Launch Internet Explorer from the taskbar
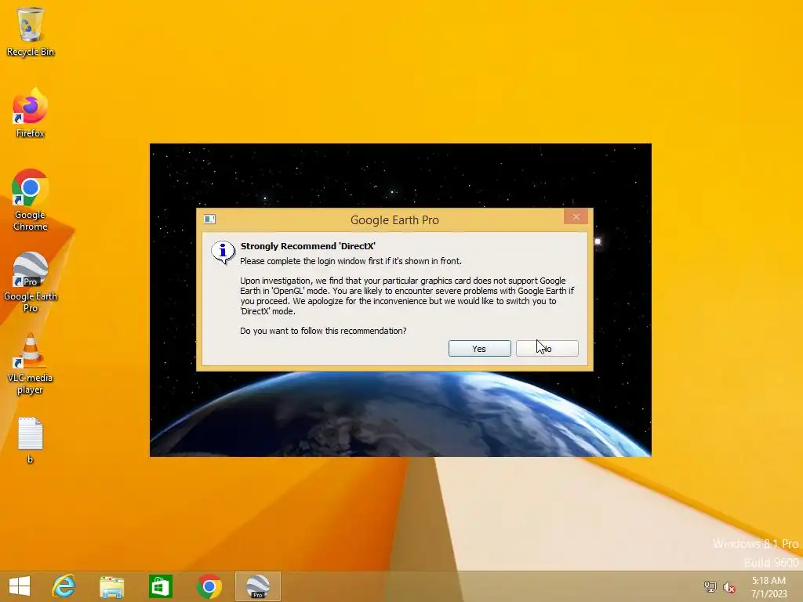 (x=64, y=586)
